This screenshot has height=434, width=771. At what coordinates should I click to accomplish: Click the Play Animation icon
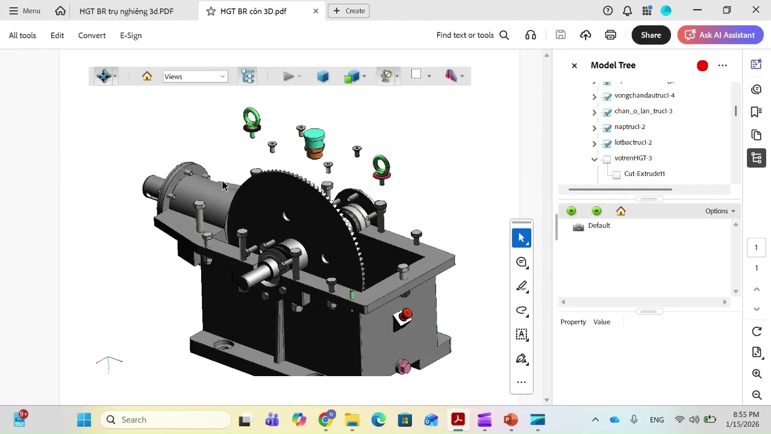[x=289, y=76]
